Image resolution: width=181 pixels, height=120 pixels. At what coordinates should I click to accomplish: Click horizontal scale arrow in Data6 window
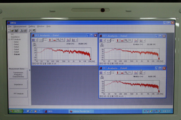(122, 73)
